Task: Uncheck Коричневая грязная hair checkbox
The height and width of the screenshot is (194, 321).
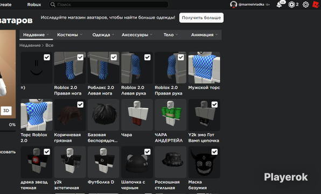Action: coord(80,105)
